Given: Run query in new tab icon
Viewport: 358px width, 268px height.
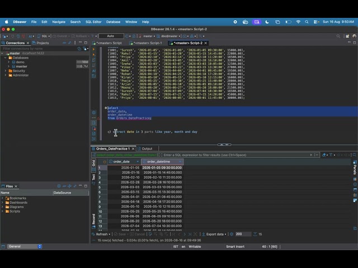Looking at the screenshot, I should pyautogui.click(x=93, y=55).
